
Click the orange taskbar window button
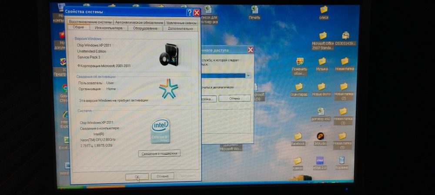click(106, 187)
